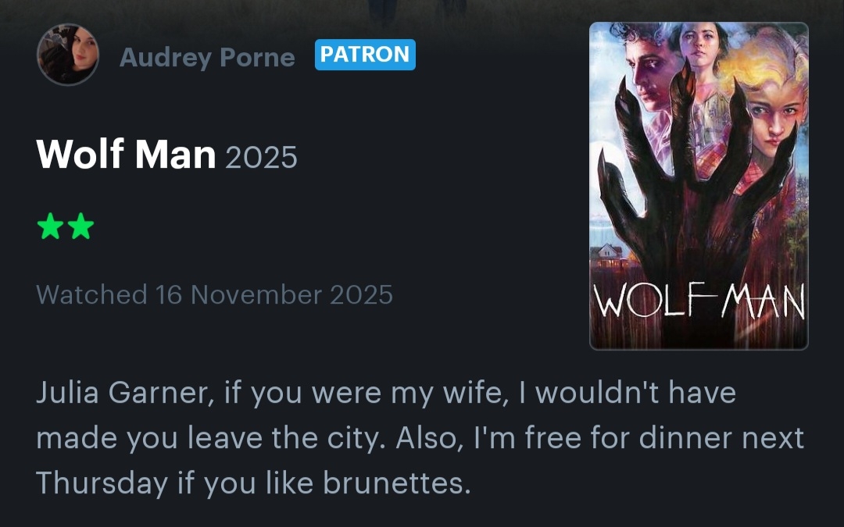Click the Audrey Porne username link
The image size is (844, 527).
[207, 57]
